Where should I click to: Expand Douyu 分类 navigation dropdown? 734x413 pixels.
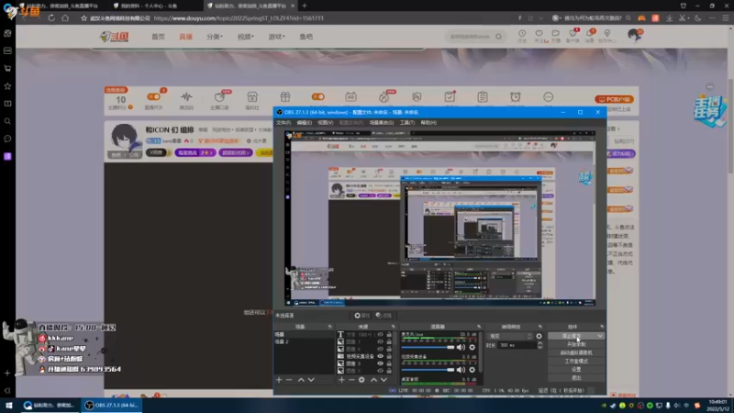(215, 37)
